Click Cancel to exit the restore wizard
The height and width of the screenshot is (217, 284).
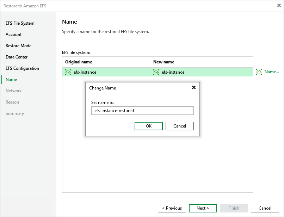tap(265, 208)
